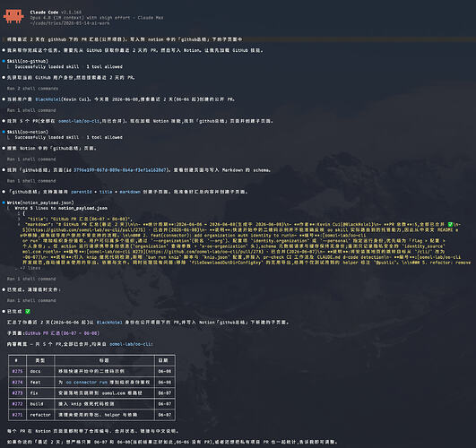This screenshot has height=448, width=476.
Task: Click the 日期 column header in the table
Action: [x=163, y=360]
